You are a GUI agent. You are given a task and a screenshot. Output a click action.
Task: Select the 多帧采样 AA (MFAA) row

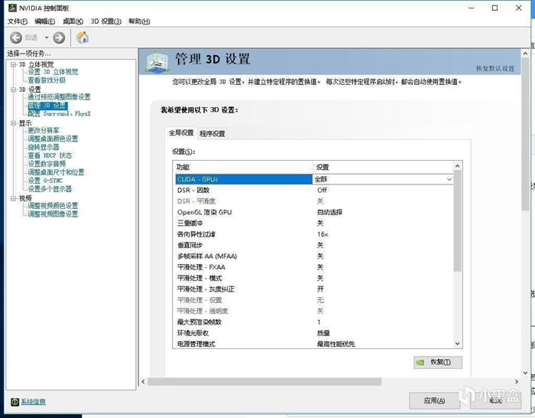314,256
